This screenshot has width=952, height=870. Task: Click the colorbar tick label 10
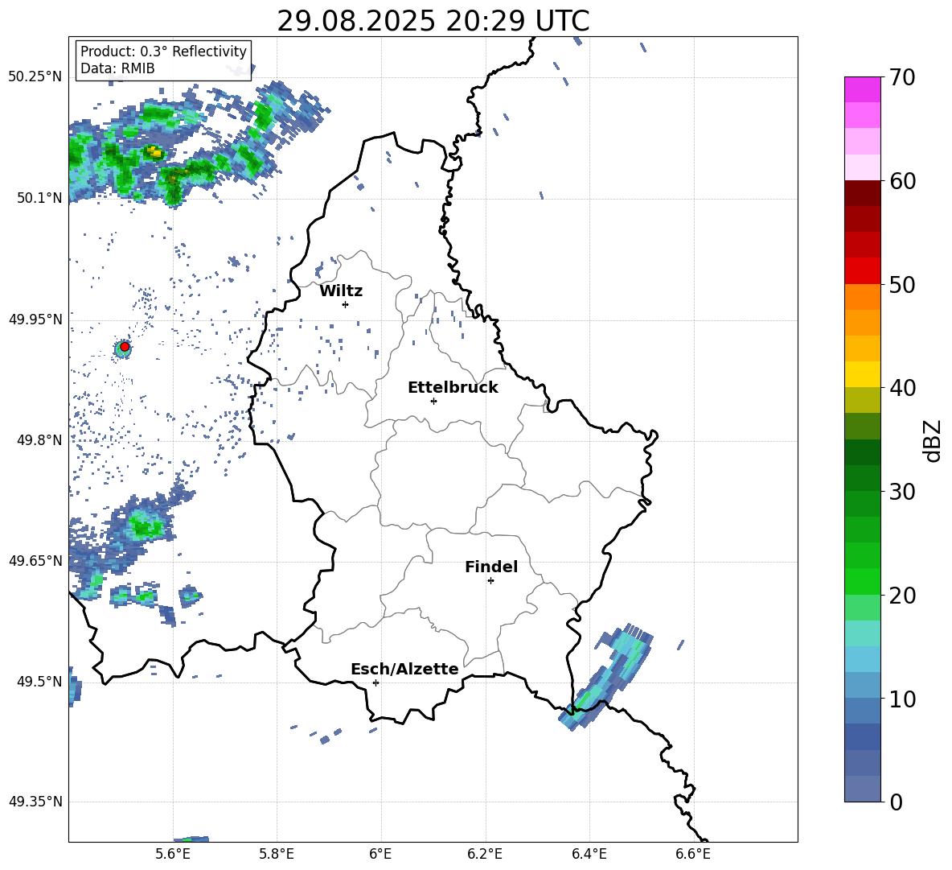(902, 699)
